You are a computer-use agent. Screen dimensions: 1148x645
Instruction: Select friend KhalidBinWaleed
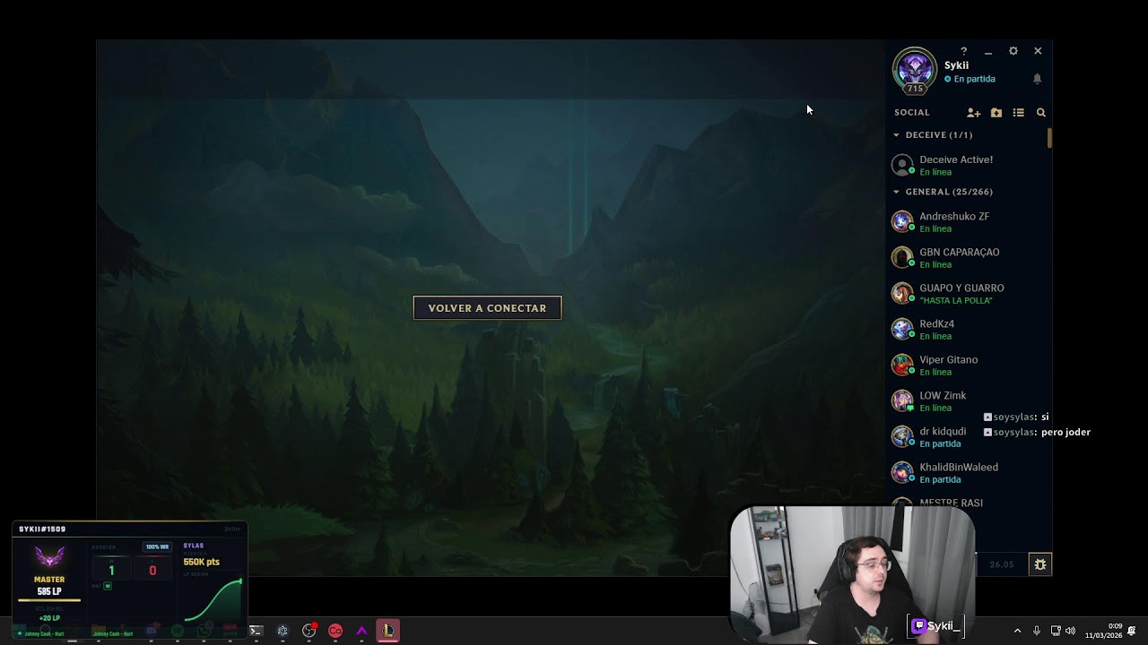(x=967, y=472)
